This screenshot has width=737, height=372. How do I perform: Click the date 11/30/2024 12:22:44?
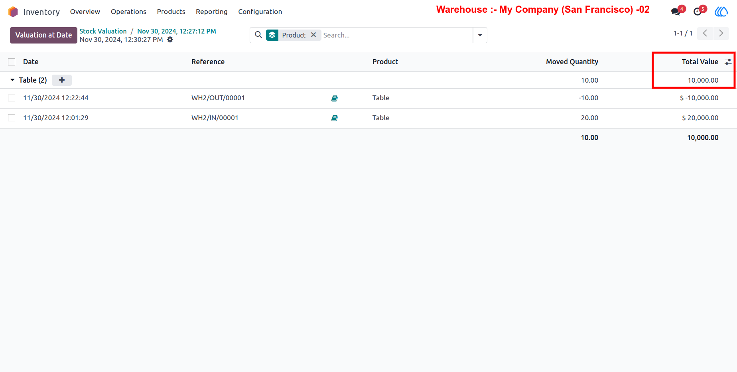click(56, 98)
